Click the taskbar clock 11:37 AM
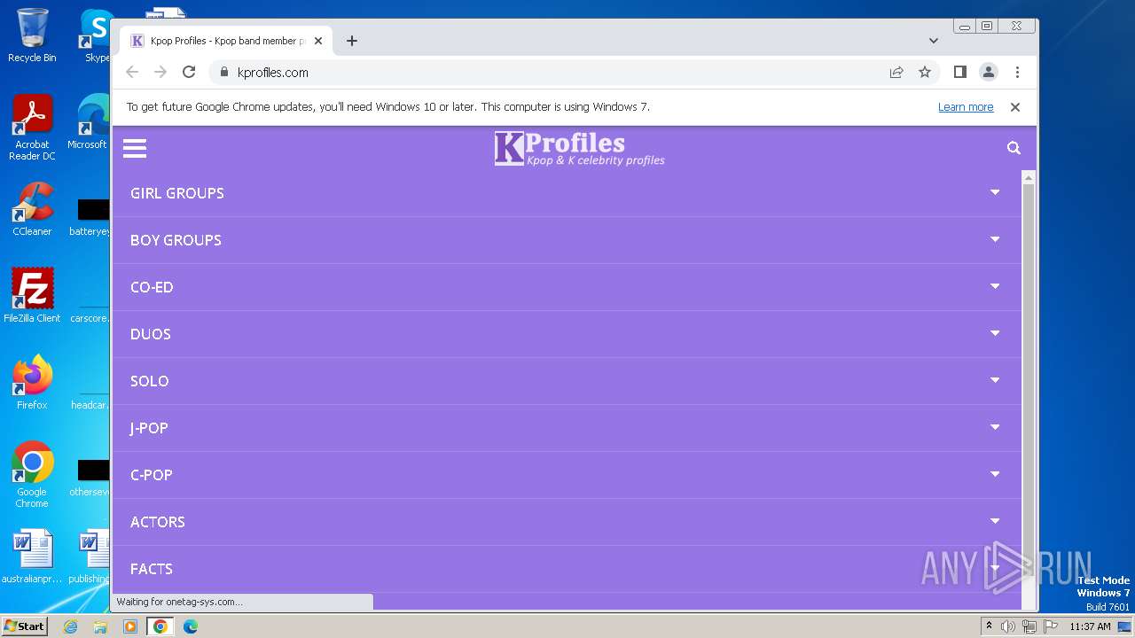The image size is (1135, 638). pos(1090,626)
